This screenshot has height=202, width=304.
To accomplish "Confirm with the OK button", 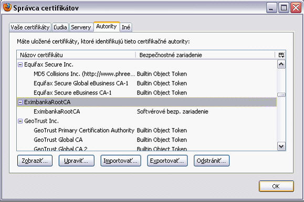I will pyautogui.click(x=276, y=186).
